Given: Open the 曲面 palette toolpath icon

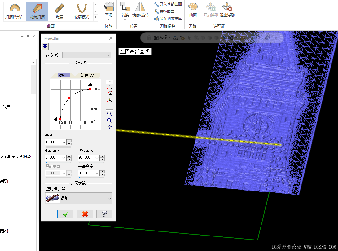Looking at the screenshot, I should (x=193, y=10).
